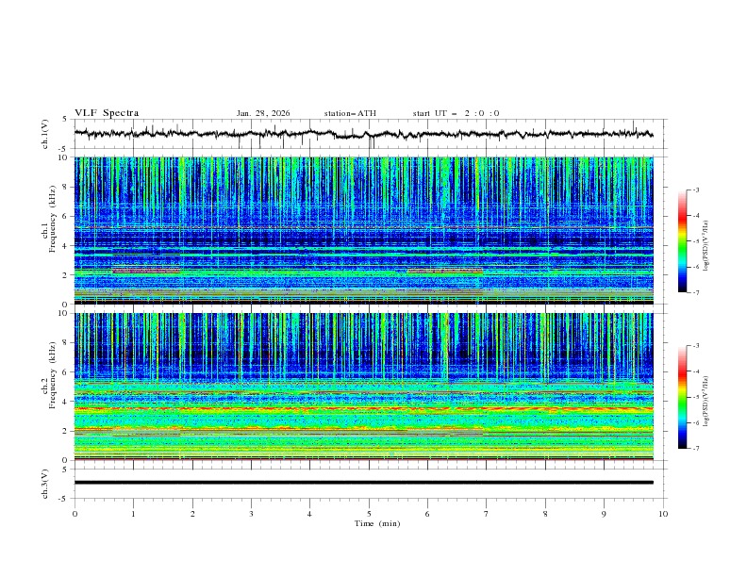Image resolution: width=747 pixels, height=577 pixels.
Task: Select the start UT time text
Action: [456, 113]
